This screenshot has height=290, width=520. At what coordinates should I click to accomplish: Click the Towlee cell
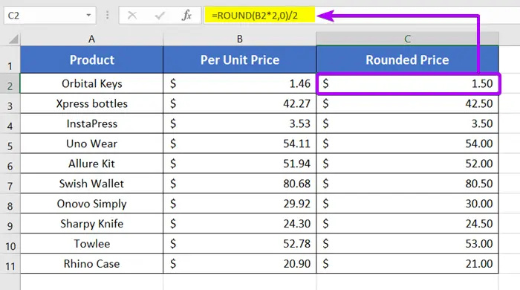click(91, 244)
